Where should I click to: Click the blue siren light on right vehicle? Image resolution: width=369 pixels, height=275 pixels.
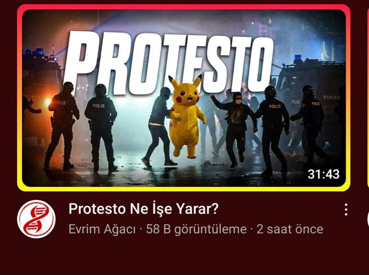pyautogui.click(x=298, y=58)
